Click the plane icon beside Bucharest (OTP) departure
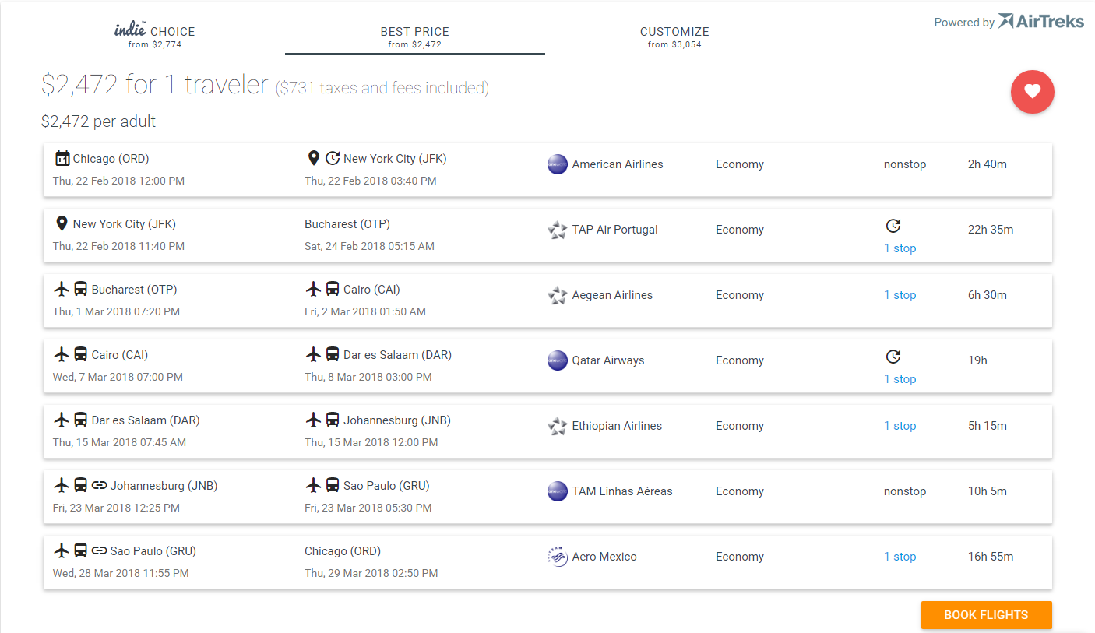 62,290
